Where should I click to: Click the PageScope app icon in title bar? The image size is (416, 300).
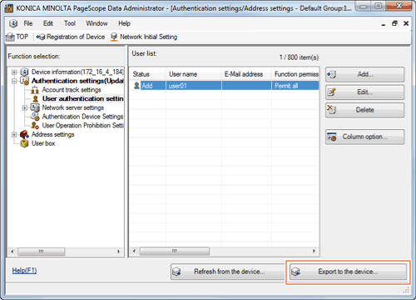click(x=9, y=8)
